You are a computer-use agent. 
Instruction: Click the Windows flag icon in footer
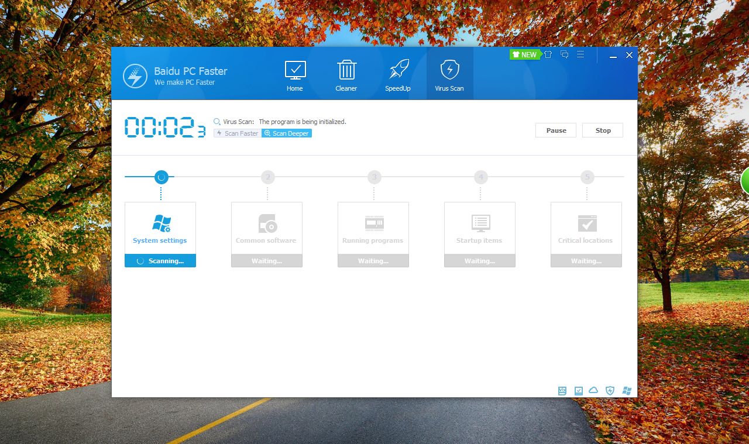627,391
